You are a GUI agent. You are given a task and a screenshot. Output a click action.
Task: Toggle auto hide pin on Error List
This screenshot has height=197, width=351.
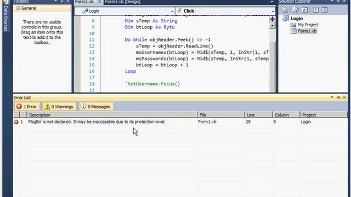click(338, 97)
